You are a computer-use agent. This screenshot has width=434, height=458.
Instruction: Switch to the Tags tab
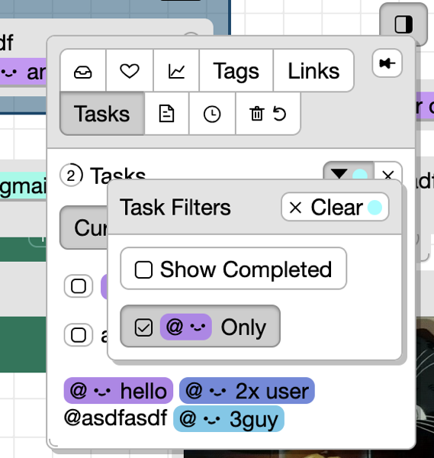click(236, 71)
